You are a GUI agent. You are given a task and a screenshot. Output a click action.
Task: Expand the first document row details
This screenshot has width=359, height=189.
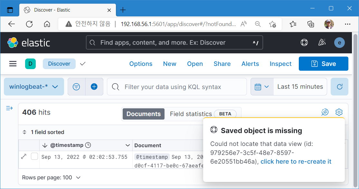[x=24, y=157]
